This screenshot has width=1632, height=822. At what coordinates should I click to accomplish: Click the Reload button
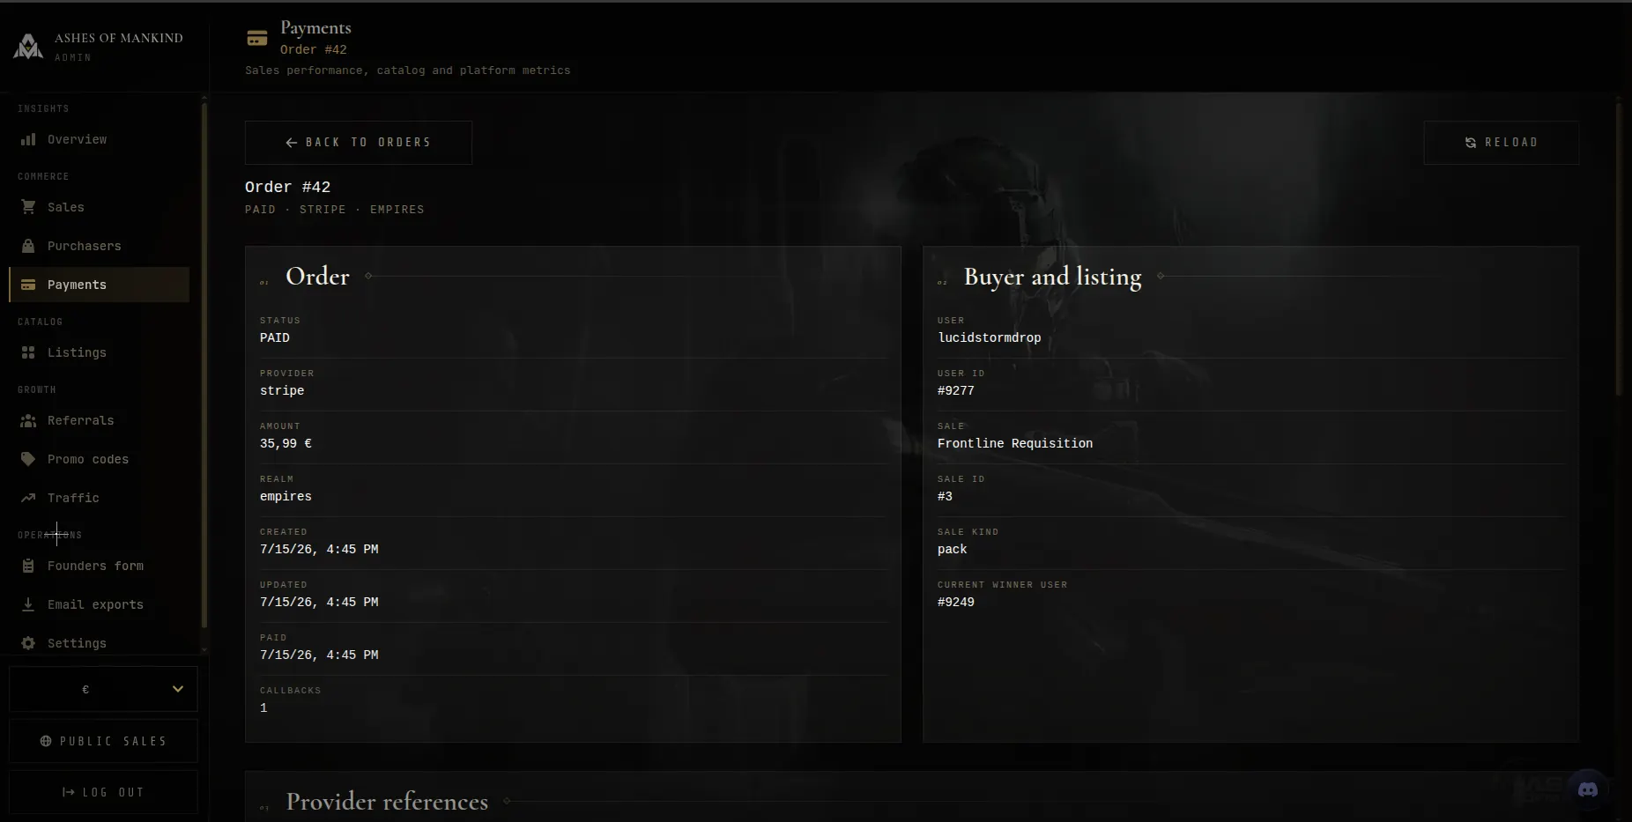1501,143
